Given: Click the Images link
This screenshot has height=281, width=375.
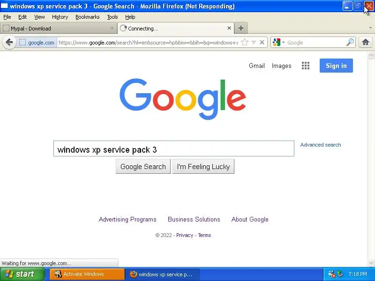Looking at the screenshot, I should click(x=282, y=66).
